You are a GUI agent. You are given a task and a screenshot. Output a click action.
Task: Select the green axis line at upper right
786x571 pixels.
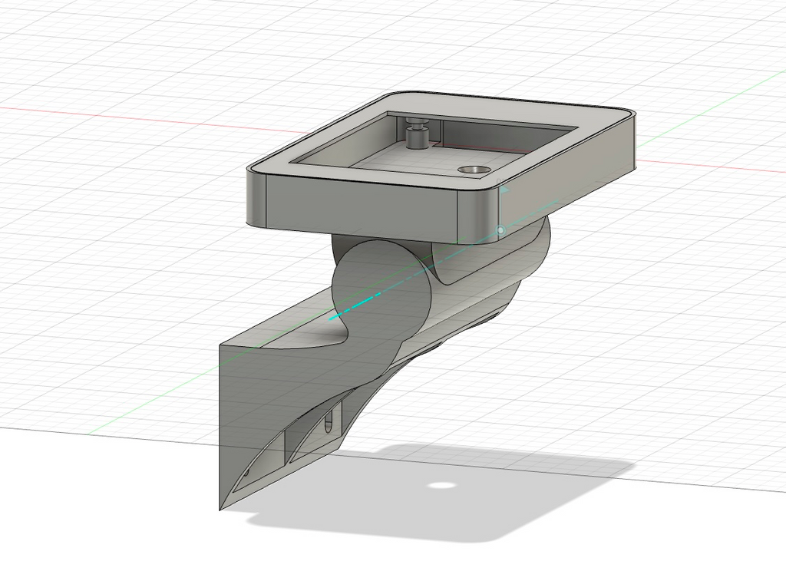[x=712, y=107]
